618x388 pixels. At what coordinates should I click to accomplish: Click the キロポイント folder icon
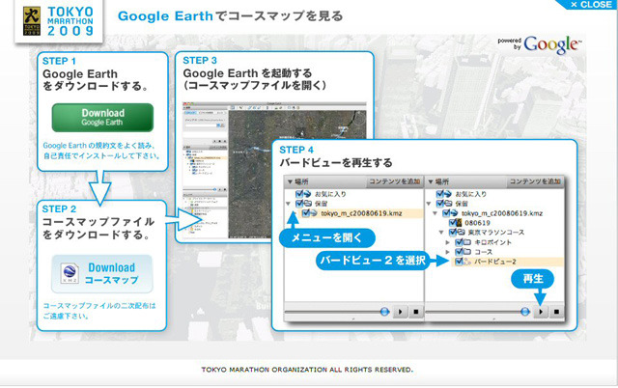coord(466,242)
